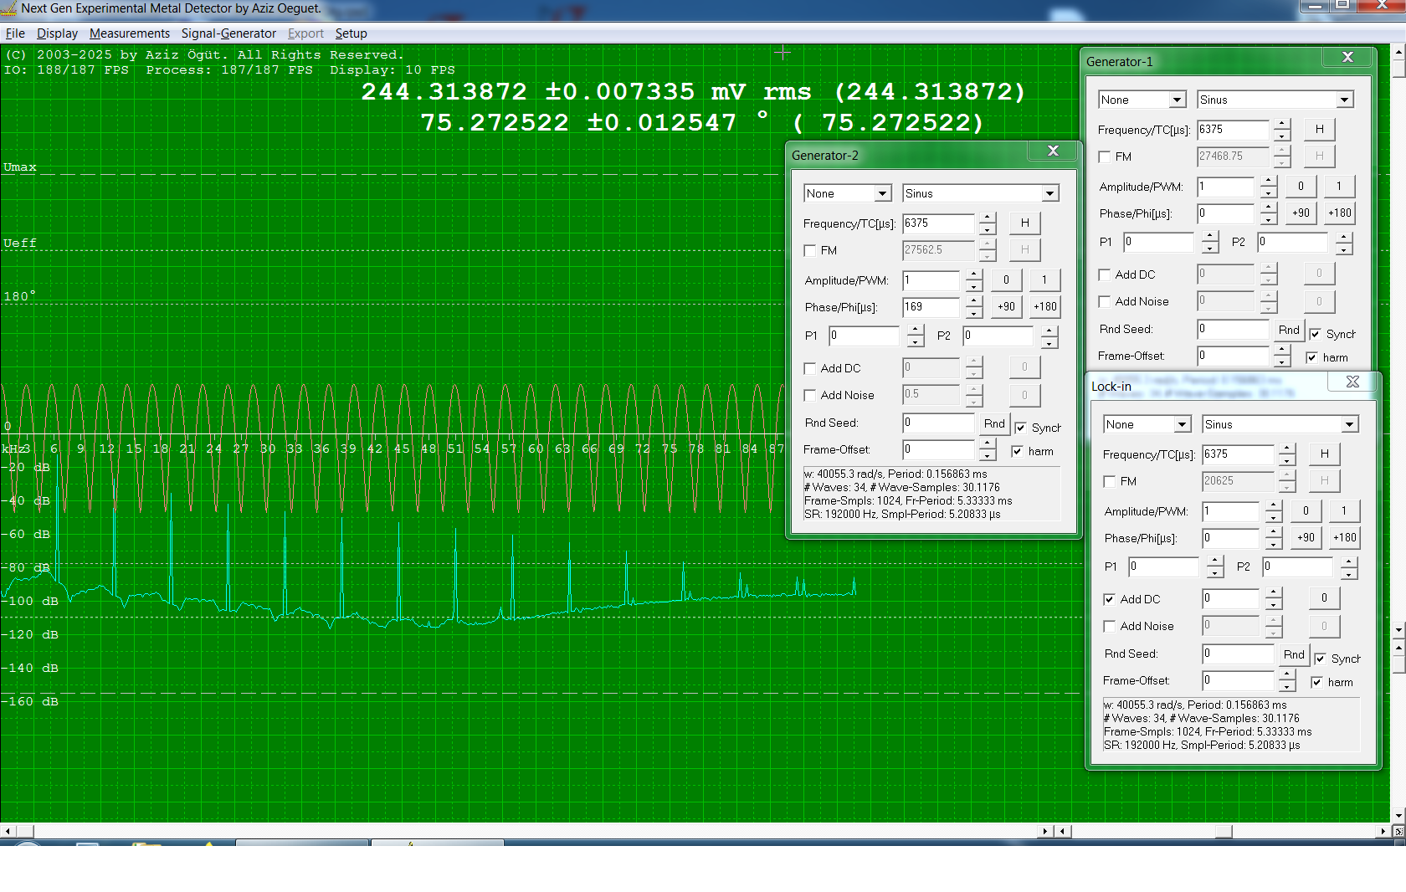Enable the FM checkbox in Generator-2
The width and height of the screenshot is (1406, 892).
(x=809, y=250)
